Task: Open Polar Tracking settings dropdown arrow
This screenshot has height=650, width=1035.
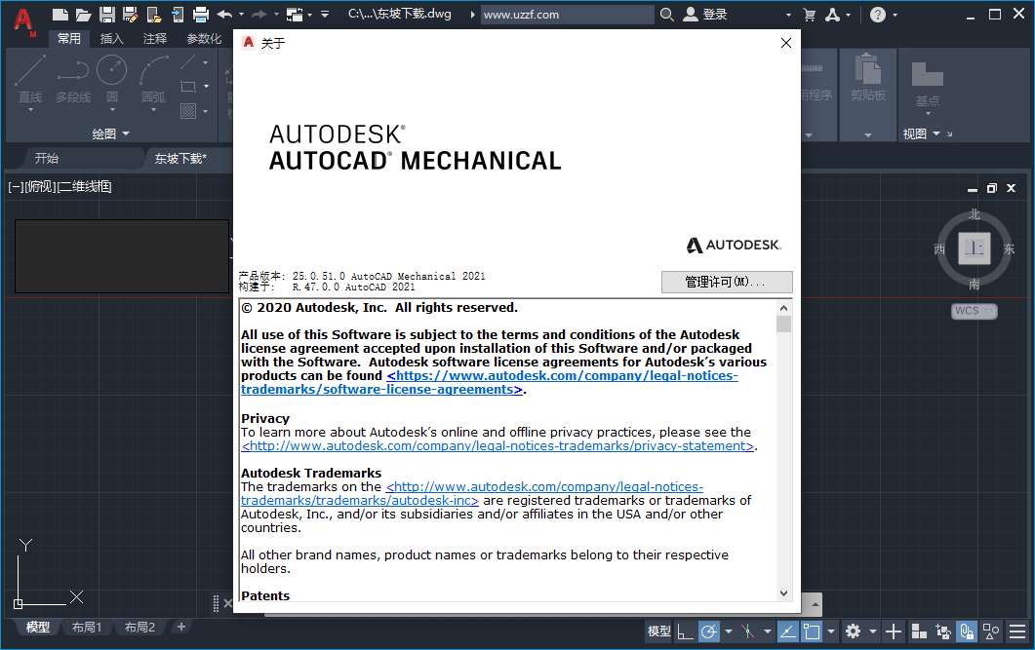Action: [x=728, y=631]
